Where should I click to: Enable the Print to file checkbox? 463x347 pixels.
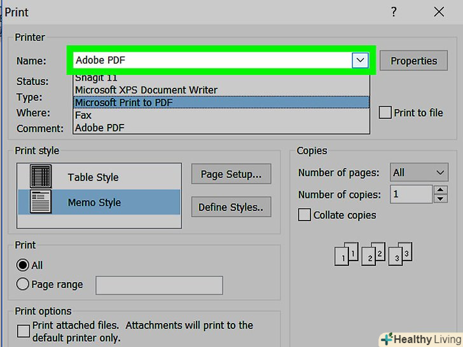[385, 112]
